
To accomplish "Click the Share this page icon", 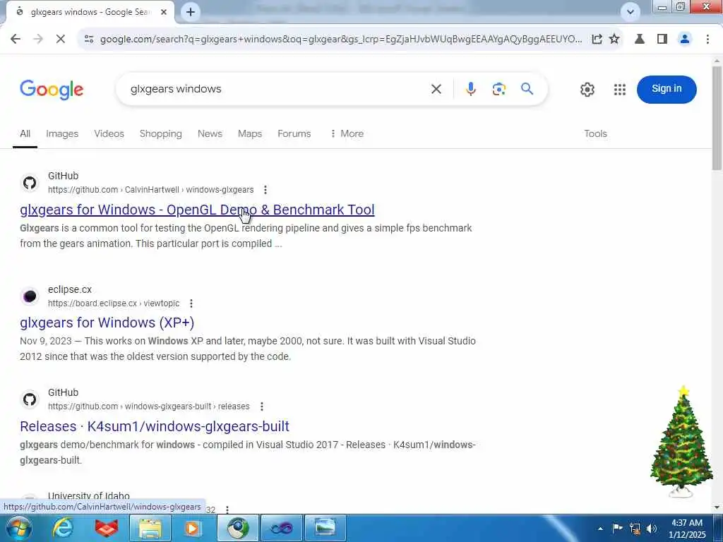I will 597,40.
